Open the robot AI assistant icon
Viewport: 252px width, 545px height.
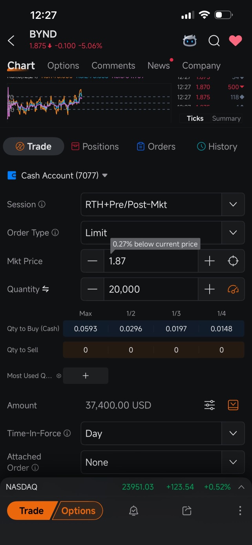coord(190,40)
